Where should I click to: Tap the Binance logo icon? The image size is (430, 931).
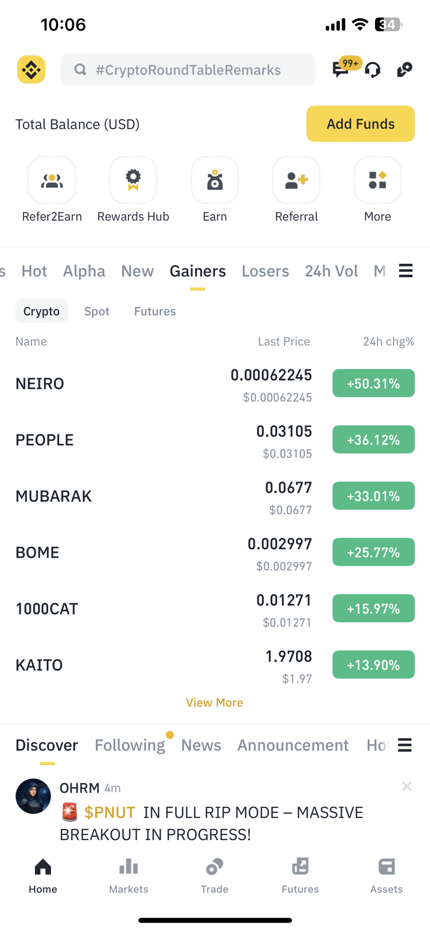tap(31, 70)
